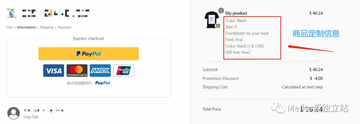Click the store logo icon at top left
The width and height of the screenshot is (360, 124).
point(11,13)
